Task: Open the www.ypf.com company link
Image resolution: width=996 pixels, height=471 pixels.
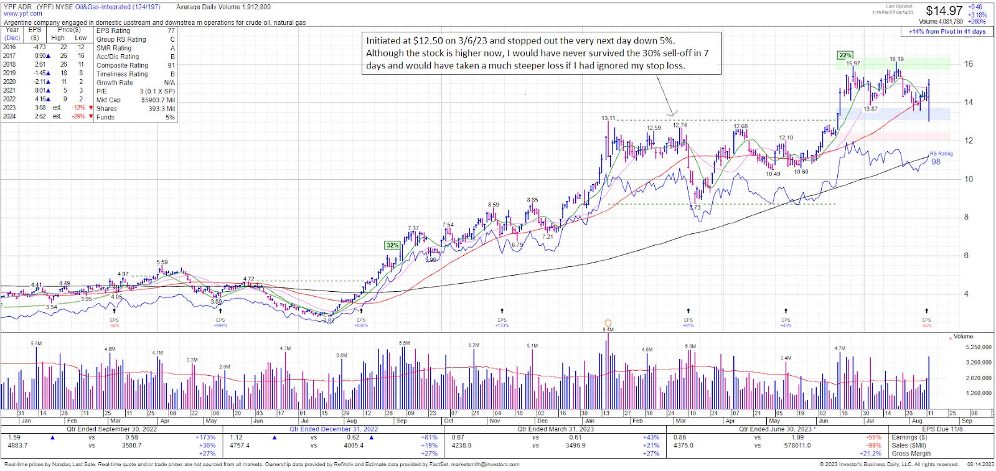Action: point(23,13)
